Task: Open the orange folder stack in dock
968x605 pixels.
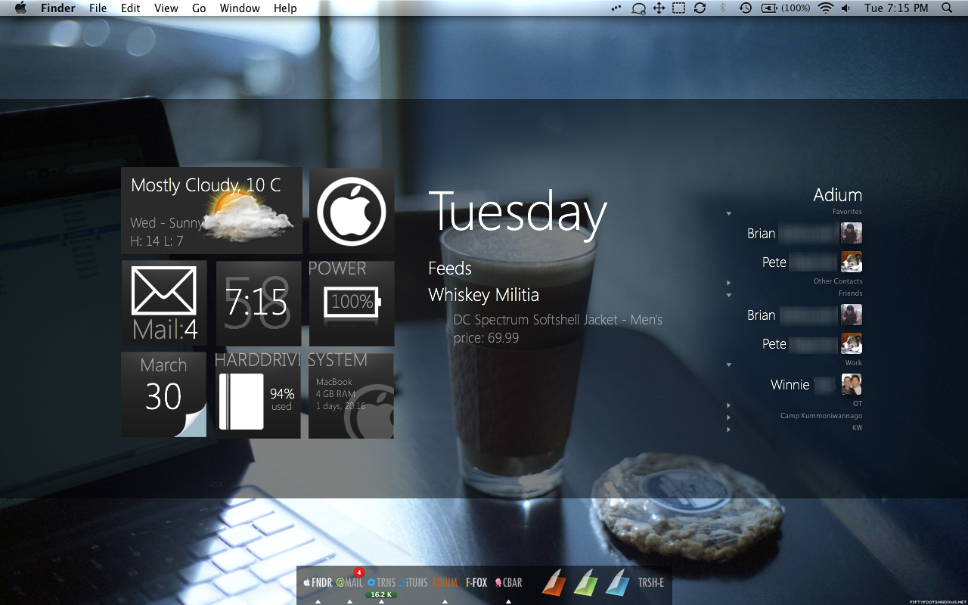Action: pyautogui.click(x=554, y=582)
